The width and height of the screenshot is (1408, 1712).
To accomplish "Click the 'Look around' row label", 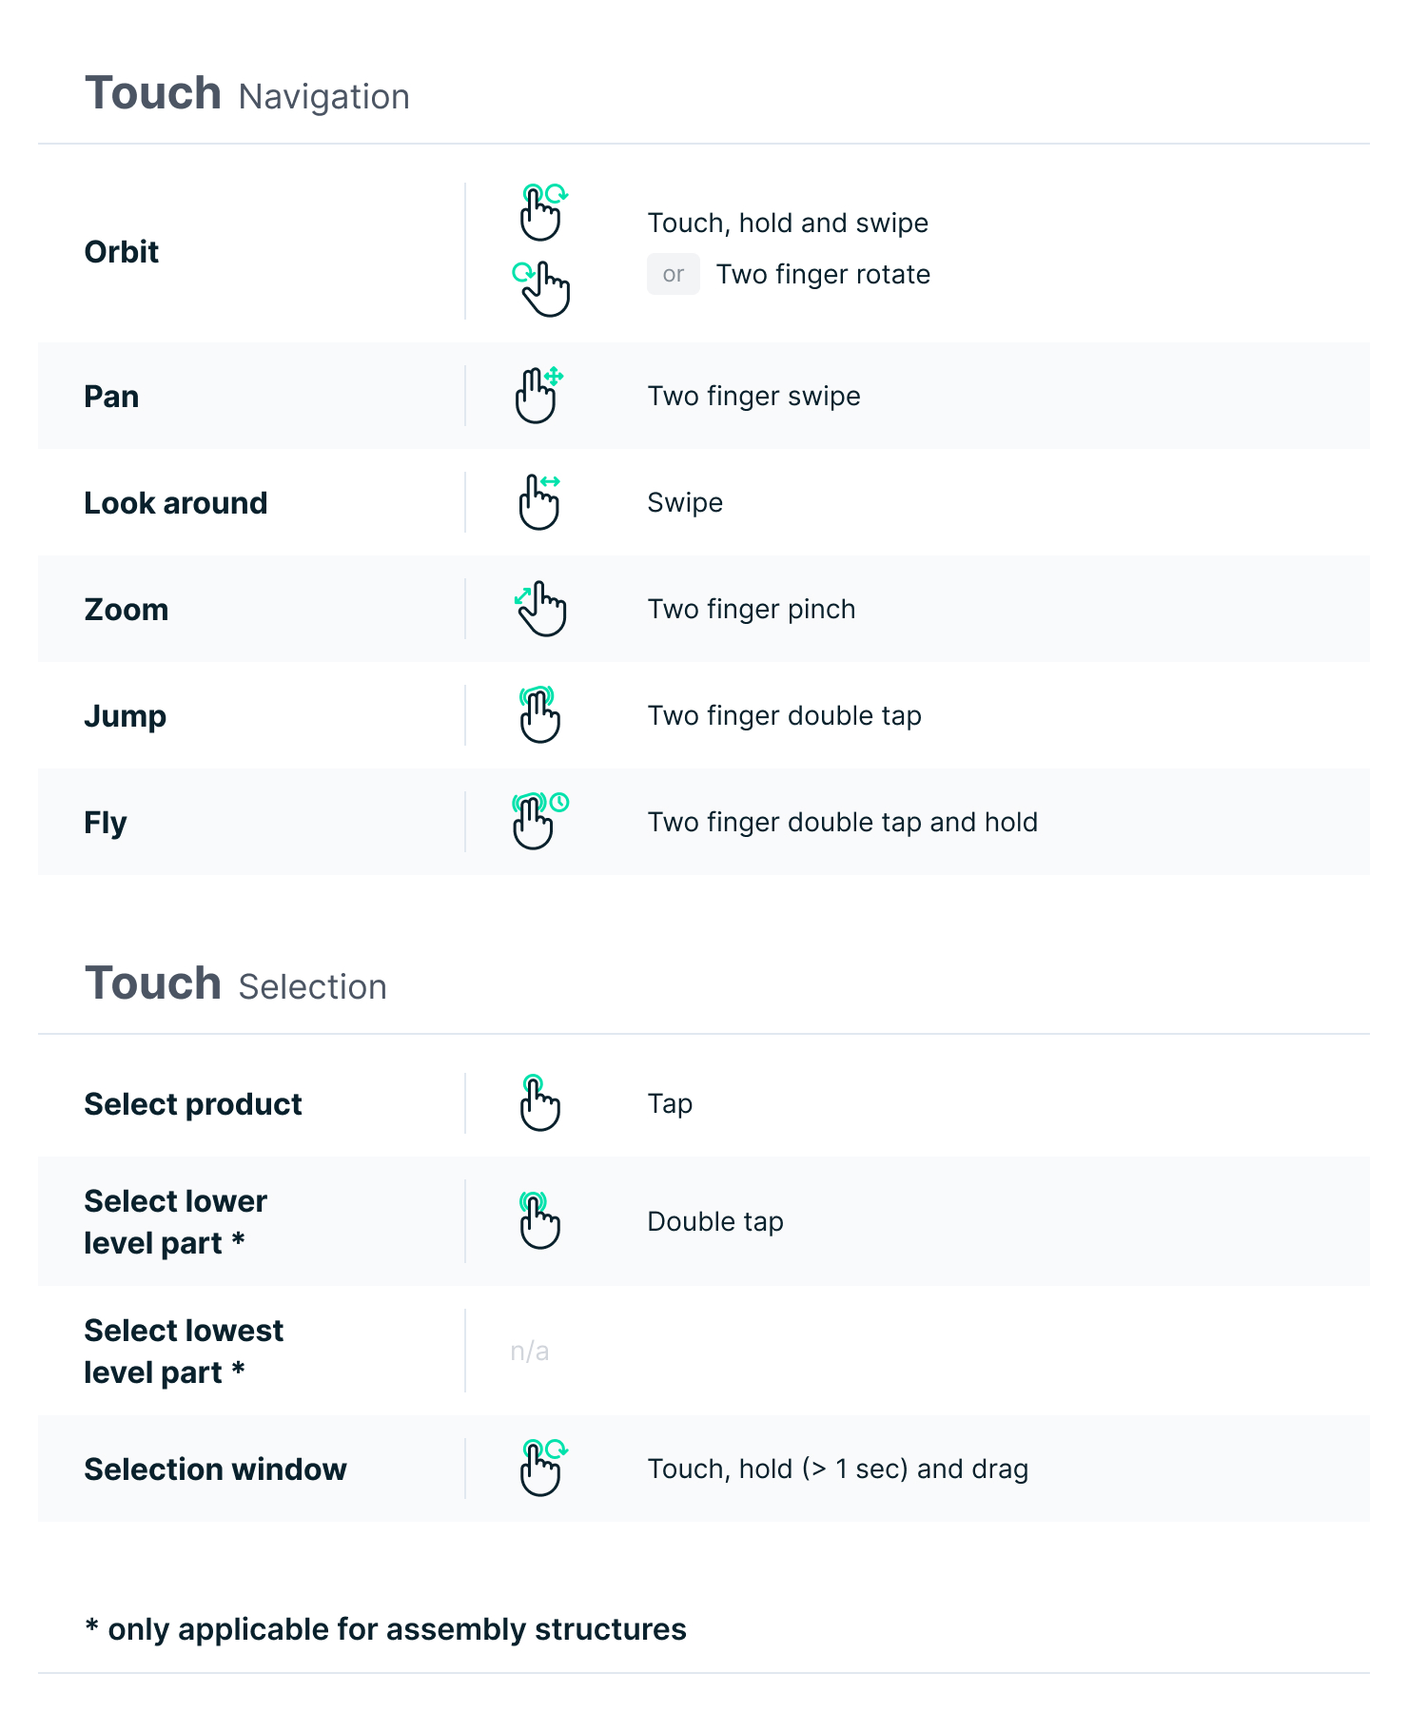I will click(x=176, y=502).
